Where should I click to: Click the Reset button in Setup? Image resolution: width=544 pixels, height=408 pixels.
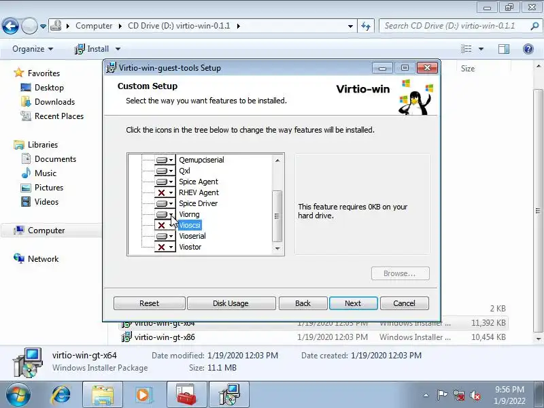(149, 303)
